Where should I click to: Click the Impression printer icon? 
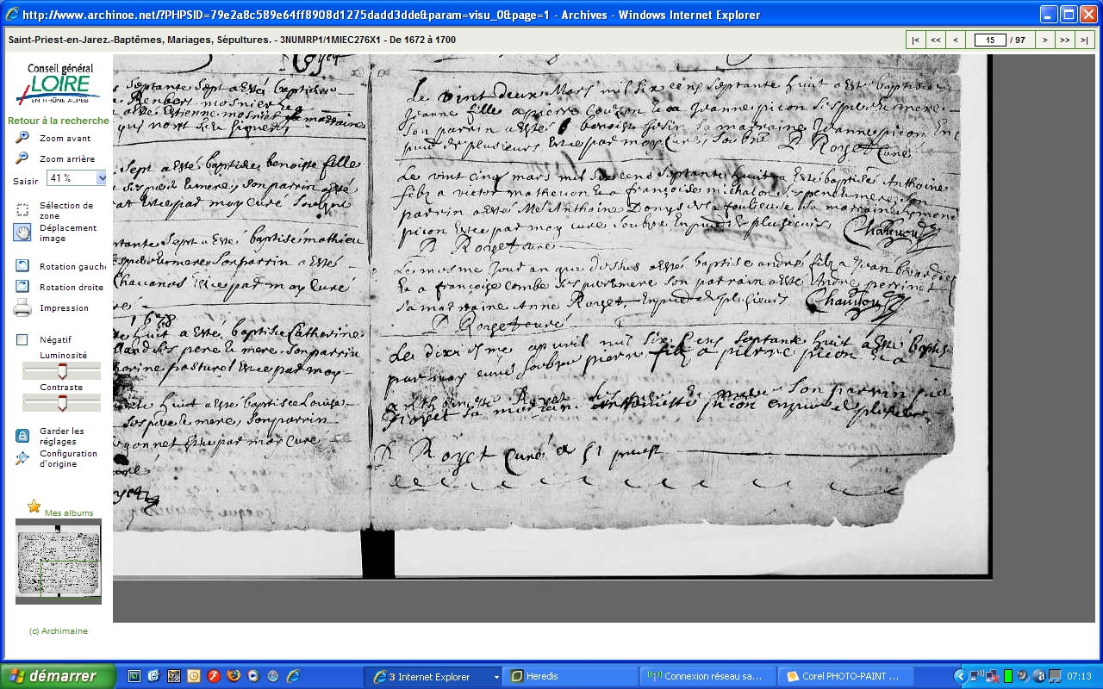click(x=22, y=307)
